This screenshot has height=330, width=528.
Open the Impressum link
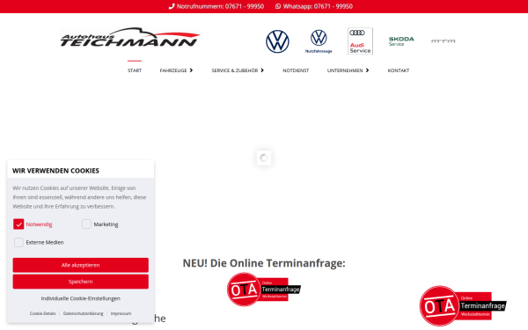pyautogui.click(x=121, y=313)
